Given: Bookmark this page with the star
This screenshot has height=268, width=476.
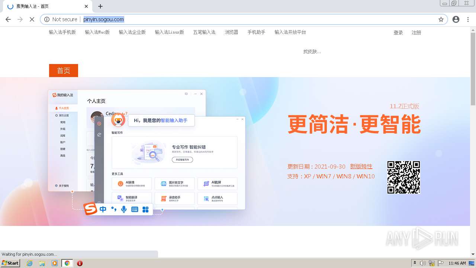Looking at the screenshot, I should pyautogui.click(x=441, y=19).
